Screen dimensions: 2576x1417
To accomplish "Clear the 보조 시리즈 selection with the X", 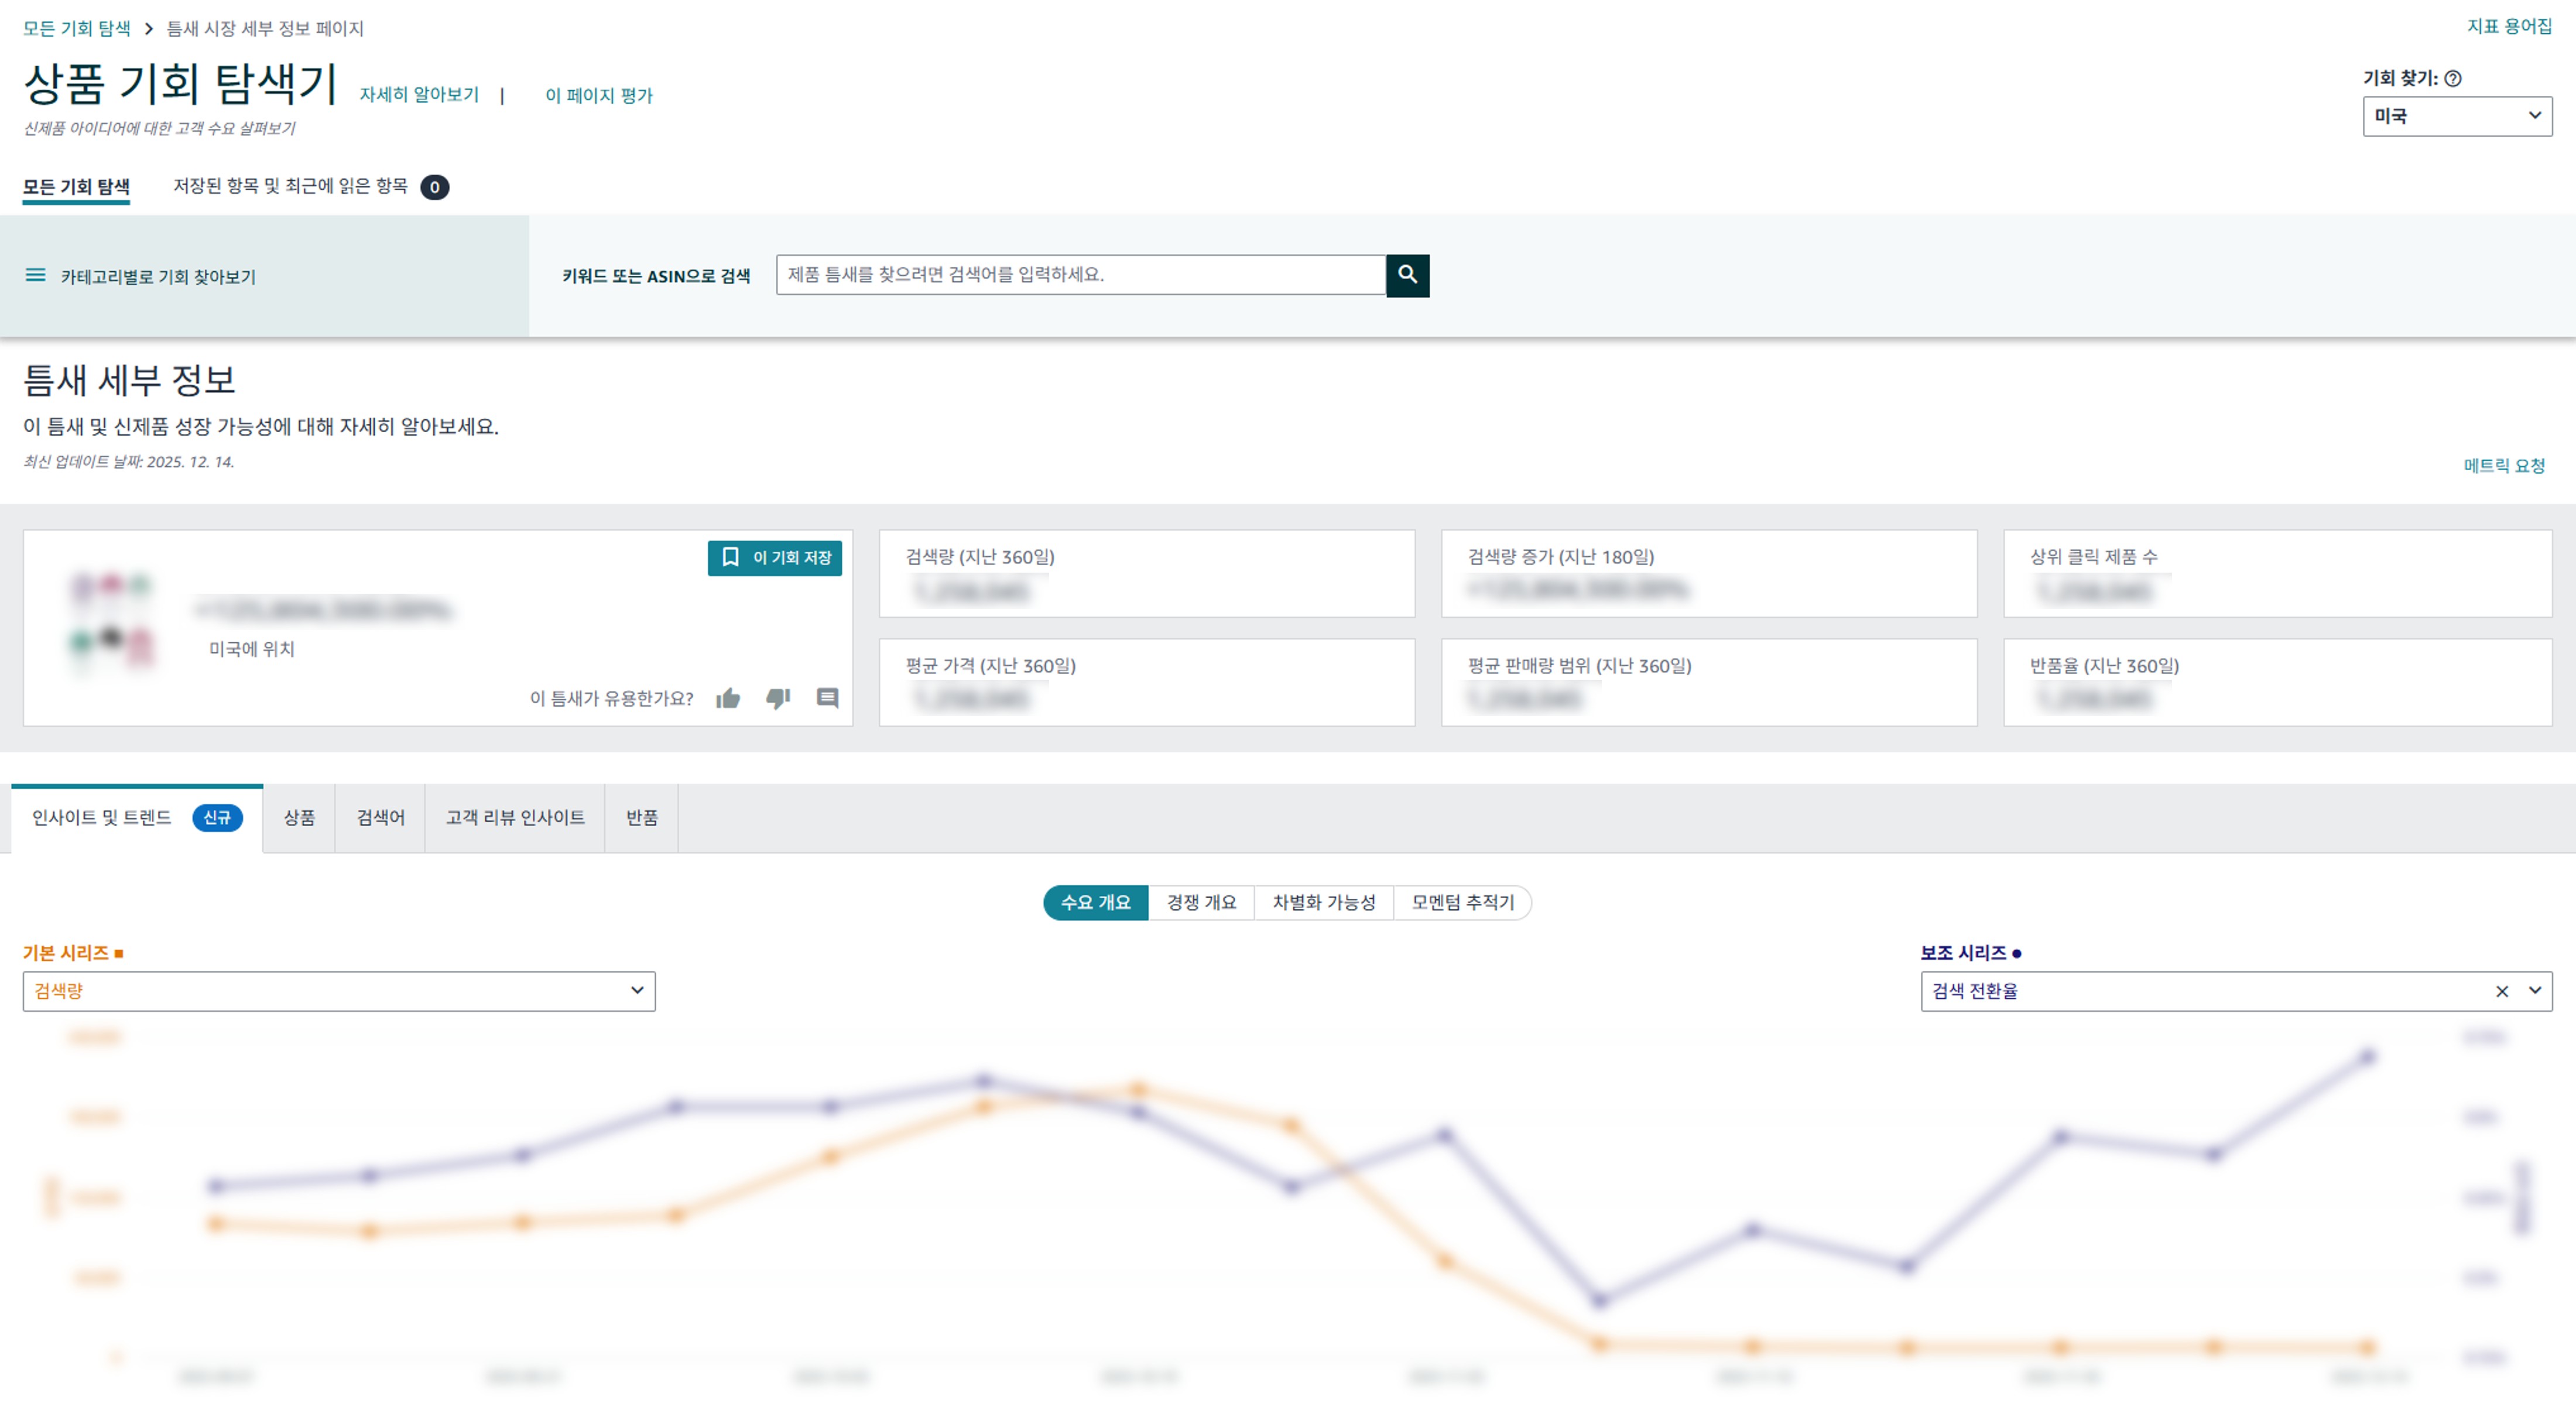I will point(2502,991).
